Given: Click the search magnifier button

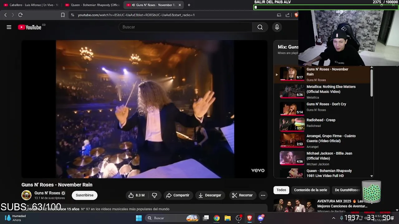Looking at the screenshot, I should pyautogui.click(x=260, y=27).
